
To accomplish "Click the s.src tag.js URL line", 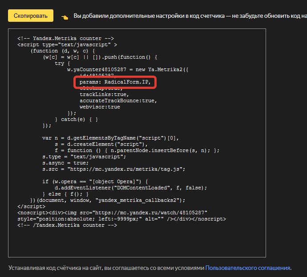I will 113,169.
